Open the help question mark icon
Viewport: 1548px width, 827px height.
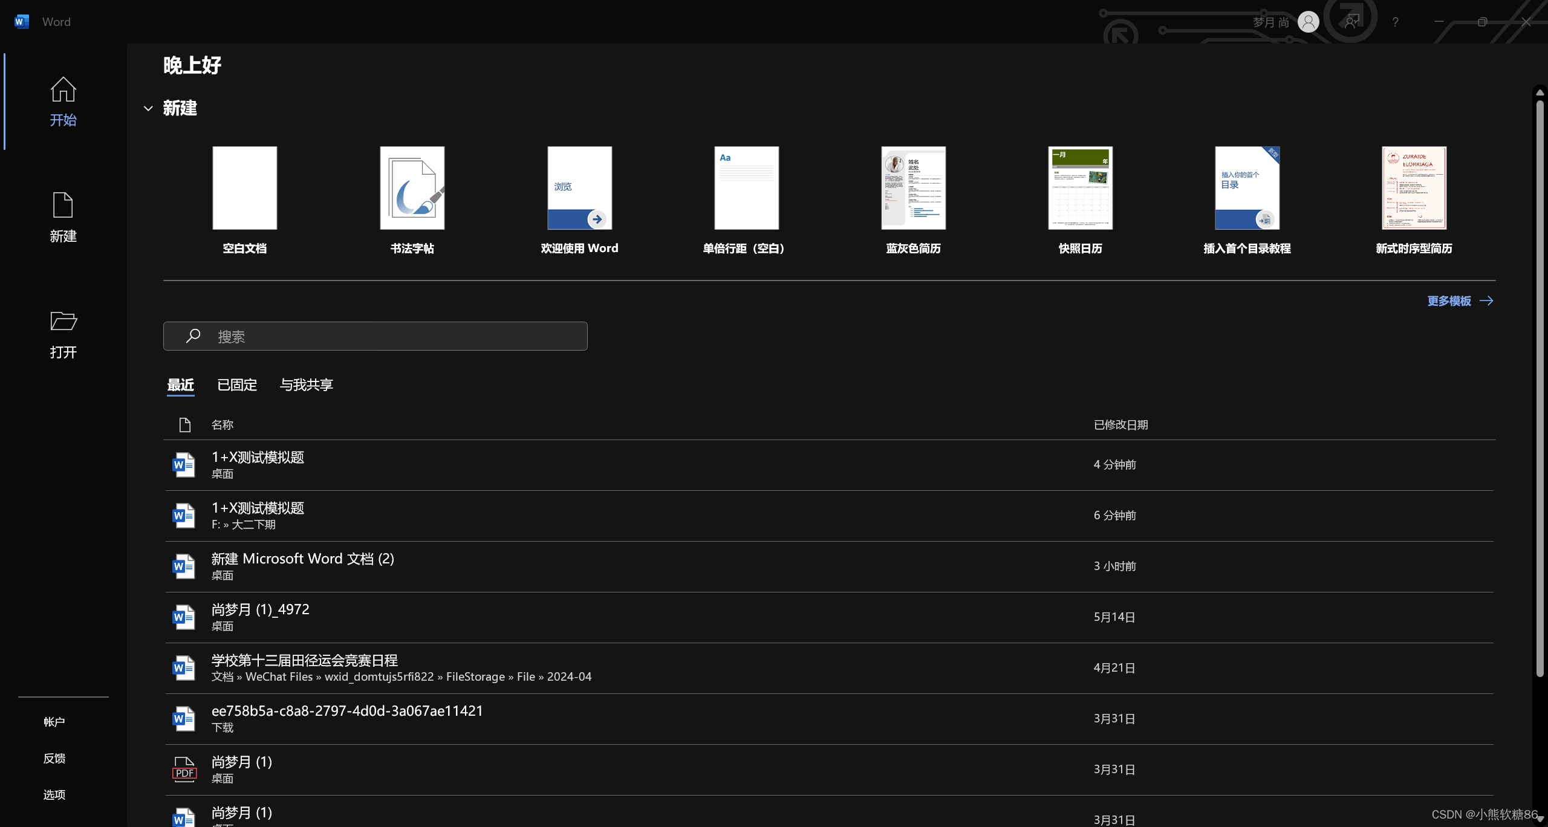[1395, 22]
